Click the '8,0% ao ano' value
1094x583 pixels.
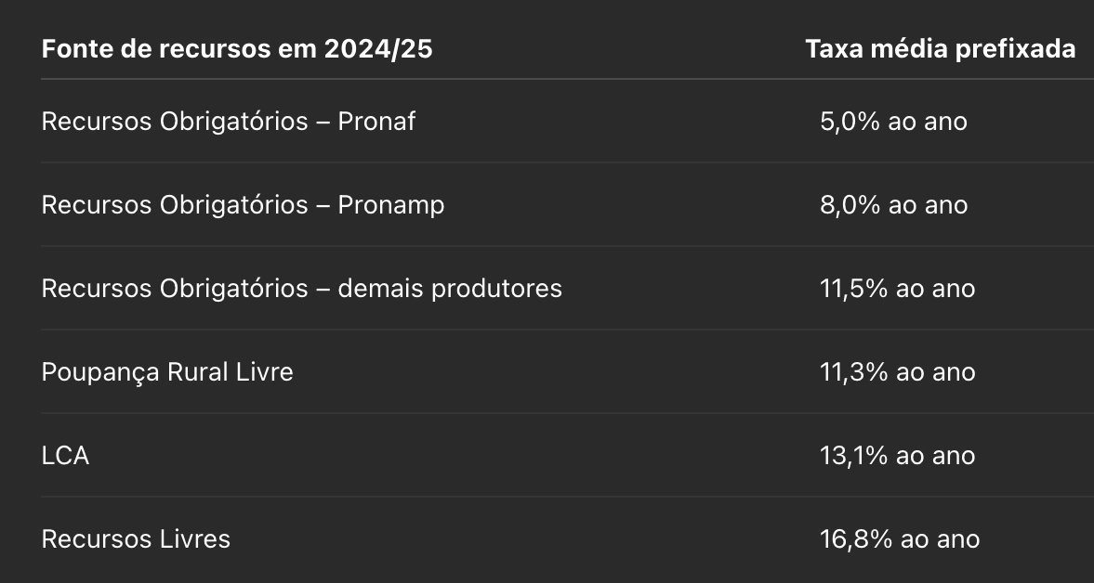pyautogui.click(x=894, y=205)
